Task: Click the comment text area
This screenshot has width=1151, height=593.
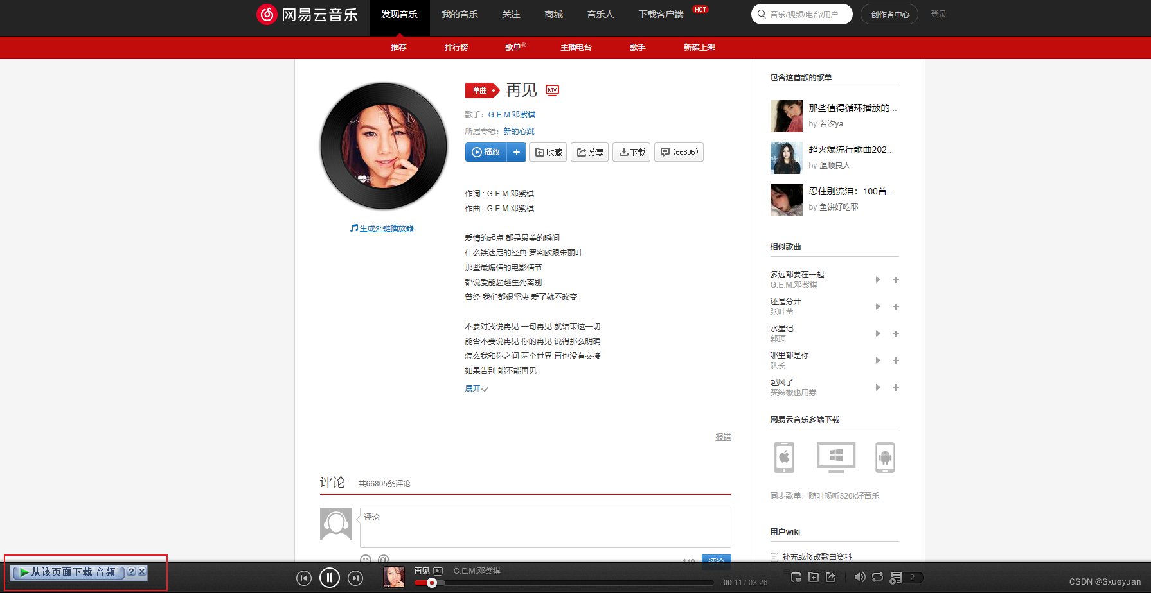Action: point(545,528)
